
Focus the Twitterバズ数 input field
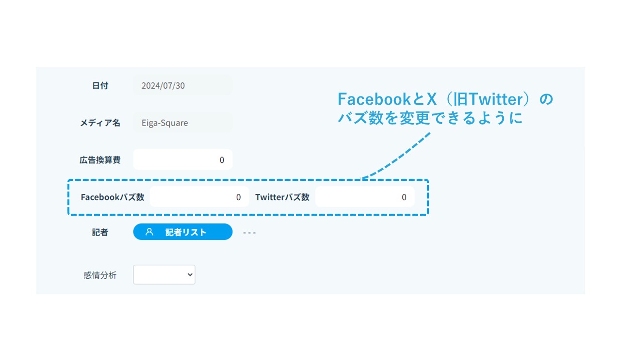click(x=365, y=197)
